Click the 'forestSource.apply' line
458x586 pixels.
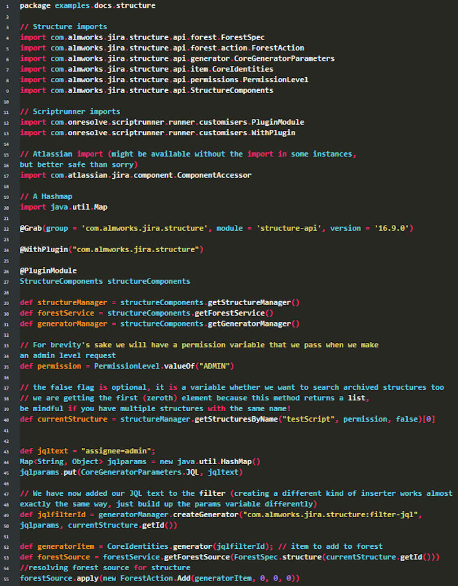(160, 578)
